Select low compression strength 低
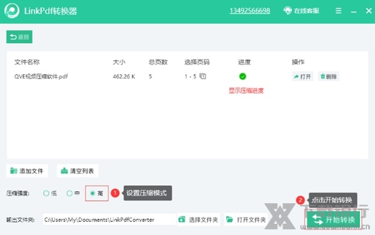375x235 pixels. coord(50,193)
